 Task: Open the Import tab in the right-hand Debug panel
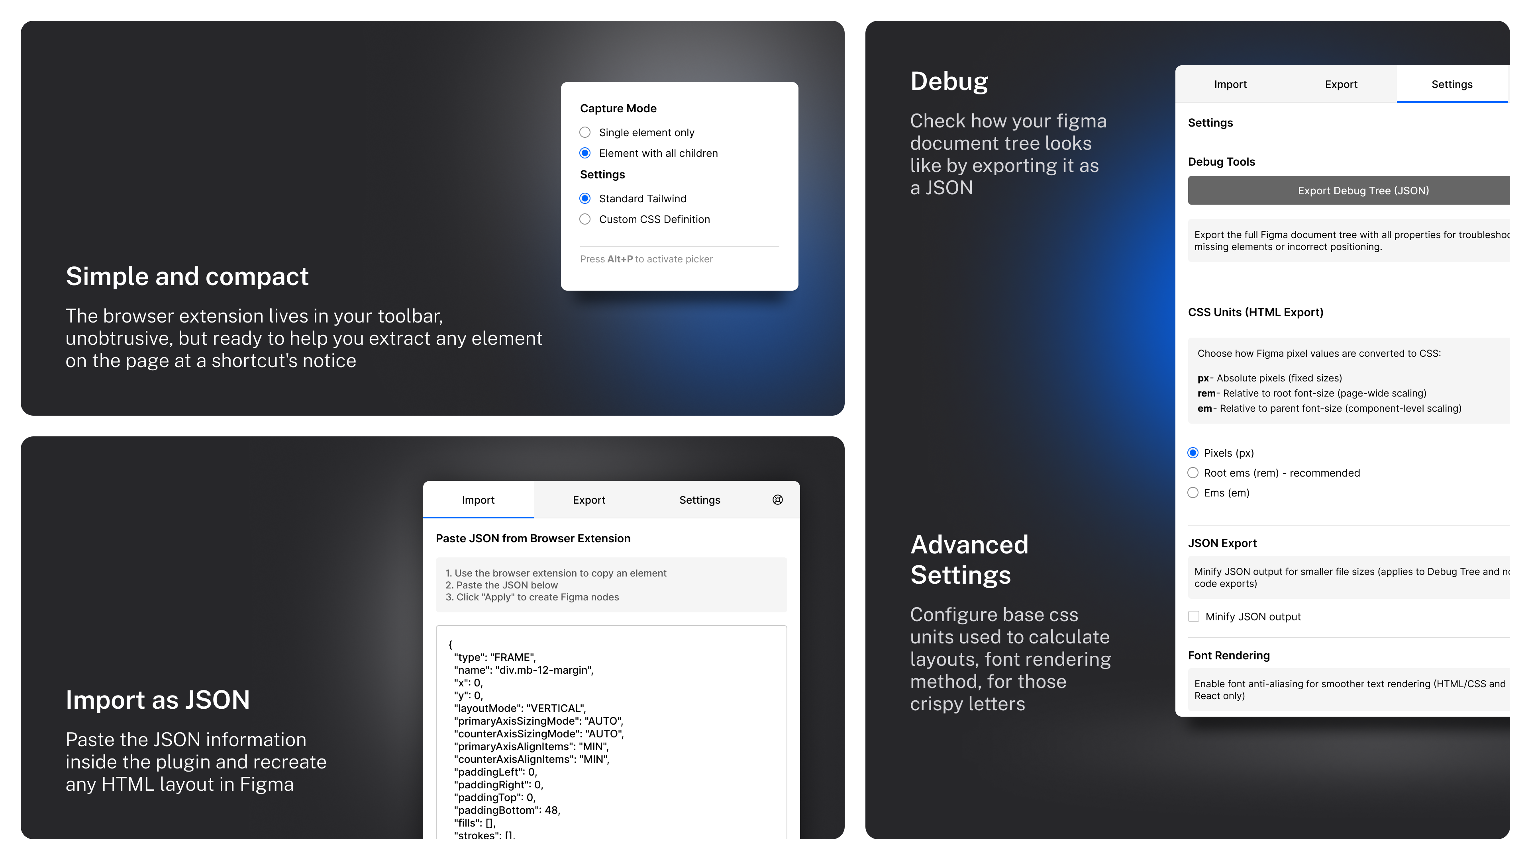coord(1230,84)
